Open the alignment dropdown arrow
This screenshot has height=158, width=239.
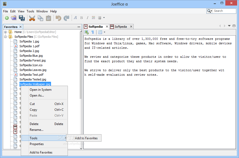coord(104,18)
